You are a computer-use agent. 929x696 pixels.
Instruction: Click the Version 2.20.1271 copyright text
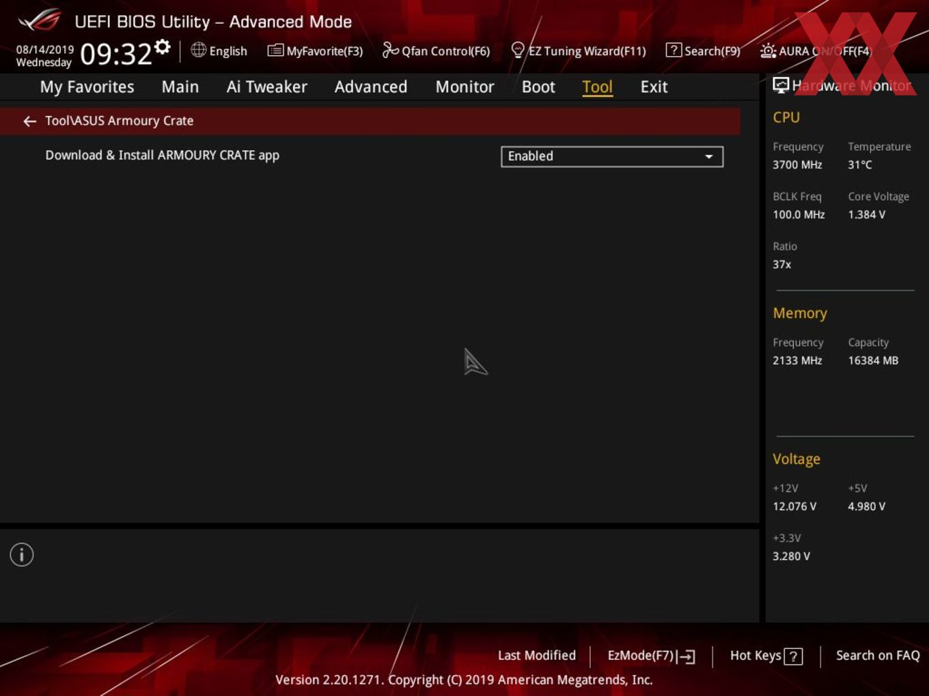click(464, 680)
